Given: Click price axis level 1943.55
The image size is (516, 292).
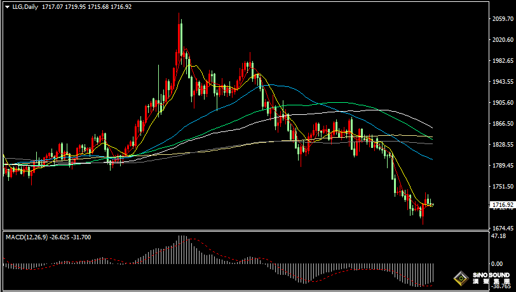Looking at the screenshot, I should tap(503, 81).
